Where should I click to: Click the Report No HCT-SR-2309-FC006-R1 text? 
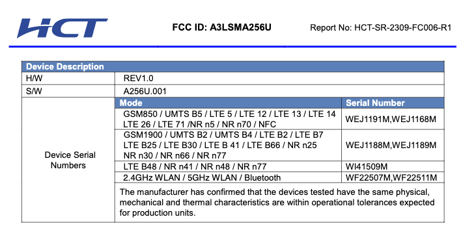click(381, 28)
